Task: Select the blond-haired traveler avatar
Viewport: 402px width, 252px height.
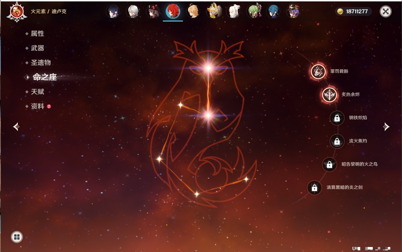Action: point(193,11)
